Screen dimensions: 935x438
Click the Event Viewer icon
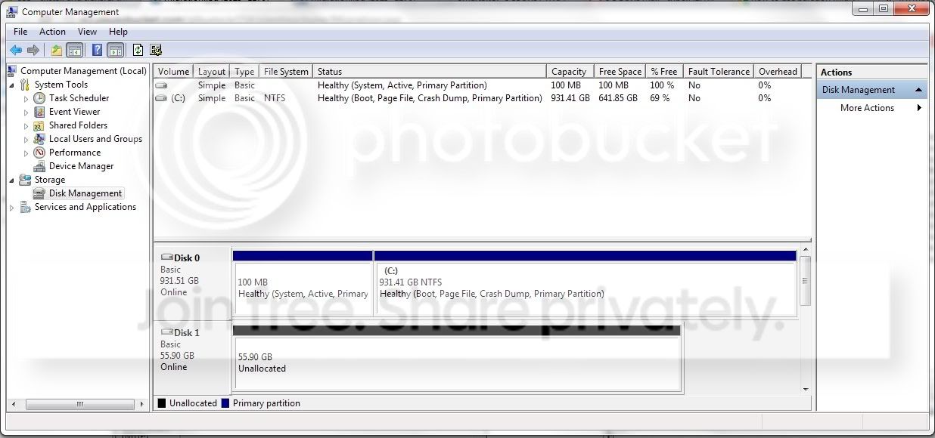[x=39, y=112]
